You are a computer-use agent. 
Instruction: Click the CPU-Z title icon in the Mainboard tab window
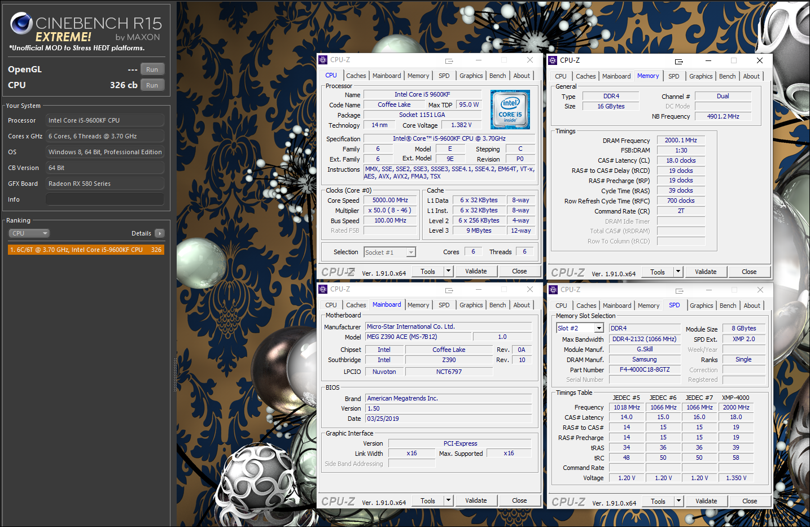coord(323,289)
